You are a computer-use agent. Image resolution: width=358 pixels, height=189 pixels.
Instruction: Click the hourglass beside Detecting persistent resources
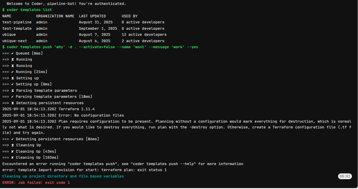pyautogui.click(x=12, y=103)
